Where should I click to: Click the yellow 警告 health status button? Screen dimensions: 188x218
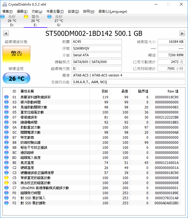(x=16, y=54)
